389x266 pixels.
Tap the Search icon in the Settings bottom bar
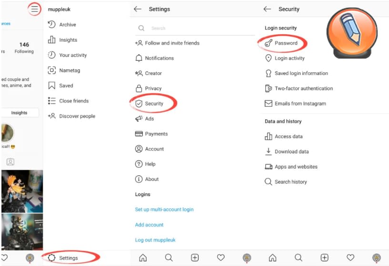tap(169, 257)
